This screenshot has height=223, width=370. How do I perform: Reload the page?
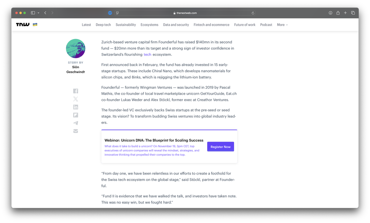tap(253, 13)
